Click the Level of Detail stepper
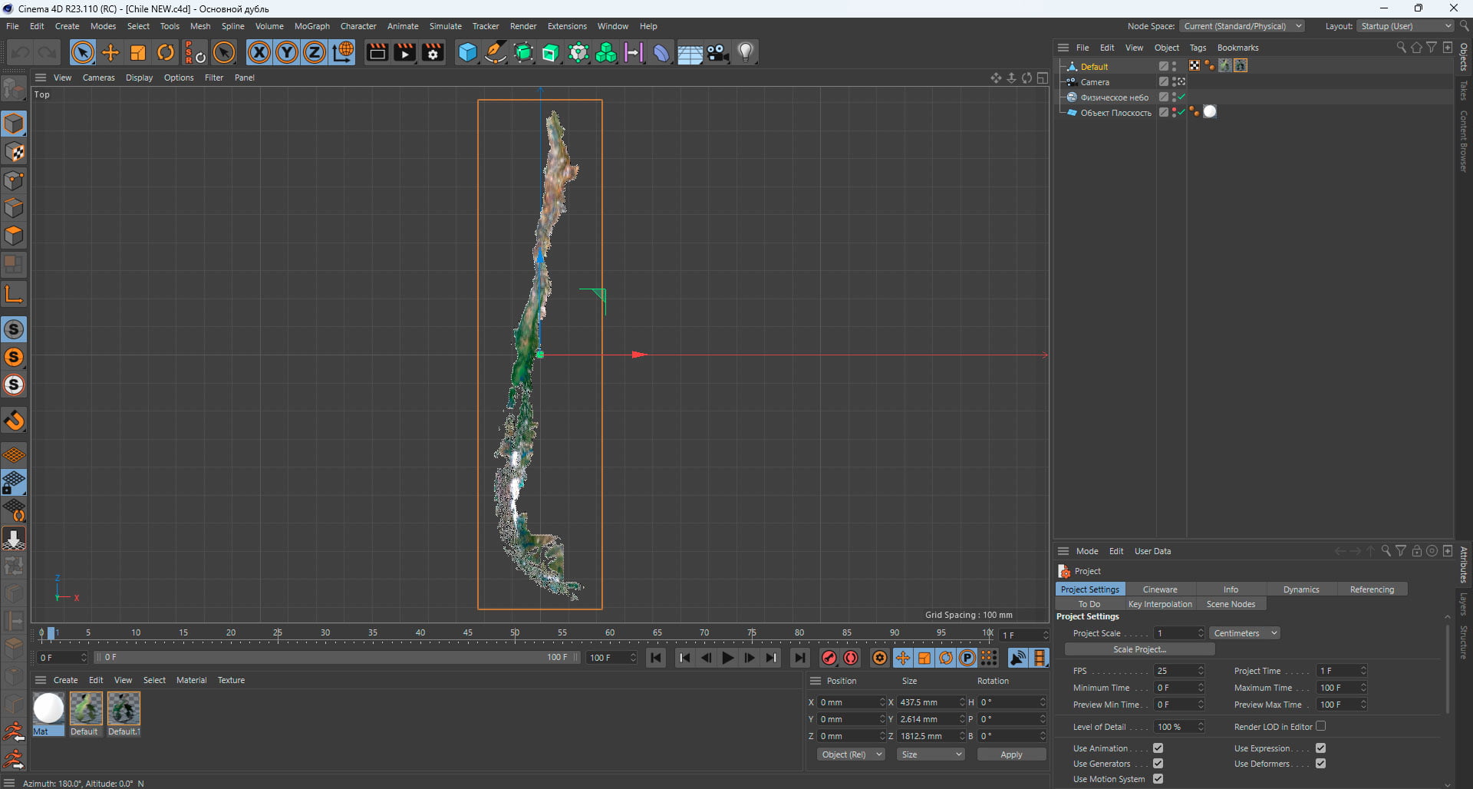The image size is (1473, 789). tap(1201, 727)
